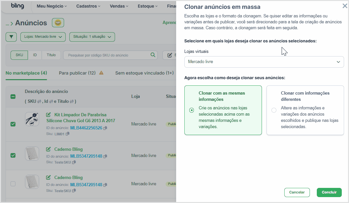
Task: Open ad link MLB4462256526
Action: 86,128
